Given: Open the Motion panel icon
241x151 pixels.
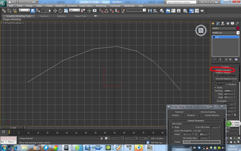Looking at the screenshot, I should point(227,23).
